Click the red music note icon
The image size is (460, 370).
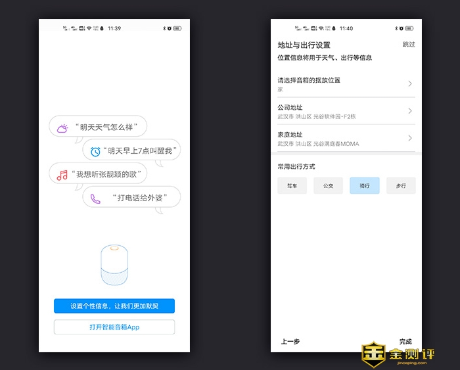point(62,175)
